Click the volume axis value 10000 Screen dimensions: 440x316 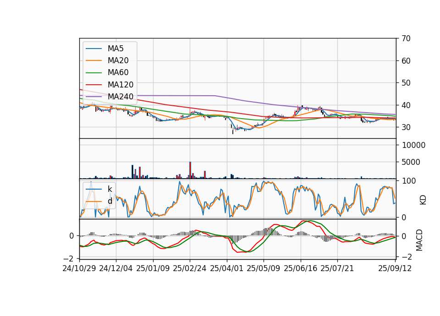pyautogui.click(x=413, y=145)
